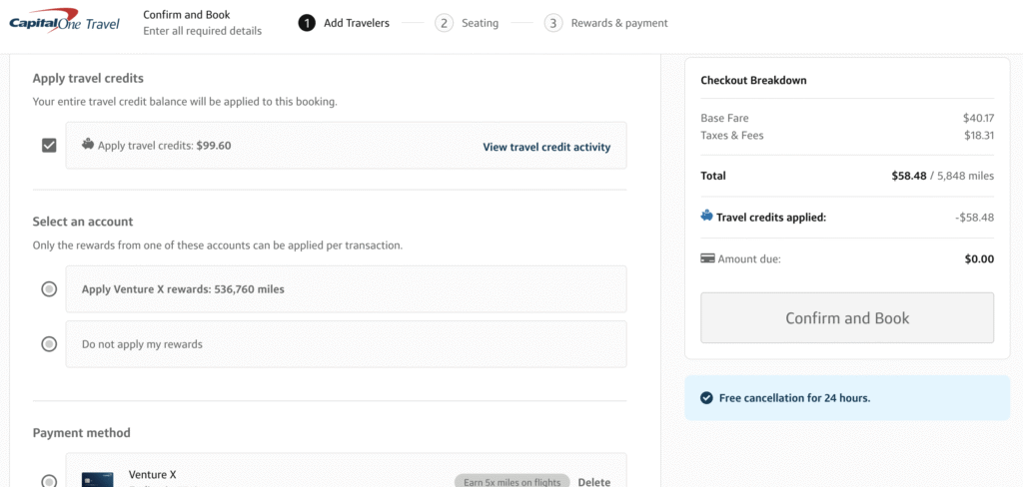
Task: Click the credit card Amount due icon
Action: coord(707,258)
